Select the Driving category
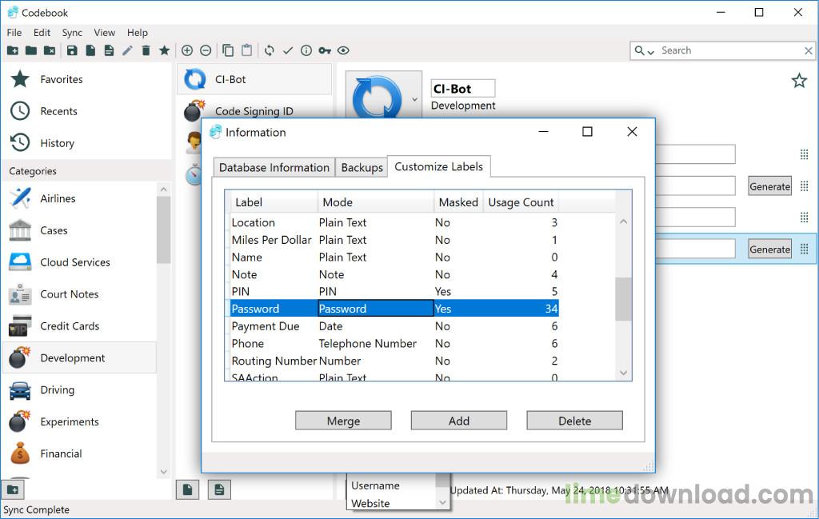This screenshot has height=519, width=819. (79, 390)
